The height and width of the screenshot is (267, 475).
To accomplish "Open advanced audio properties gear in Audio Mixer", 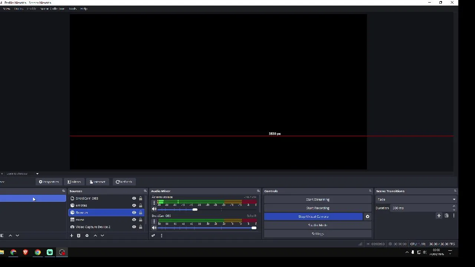I will coord(153,235).
